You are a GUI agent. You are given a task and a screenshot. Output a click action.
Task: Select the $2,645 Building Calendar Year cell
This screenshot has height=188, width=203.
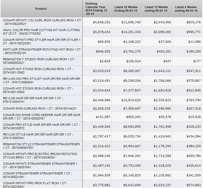[x=105, y=61]
